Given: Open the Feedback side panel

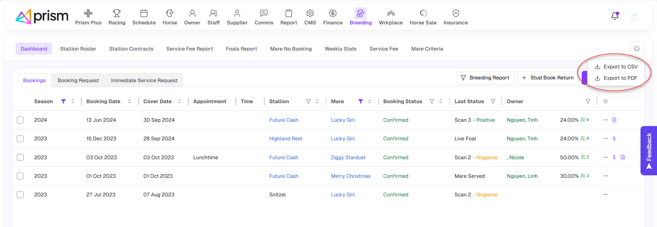Looking at the screenshot, I should coord(649,151).
